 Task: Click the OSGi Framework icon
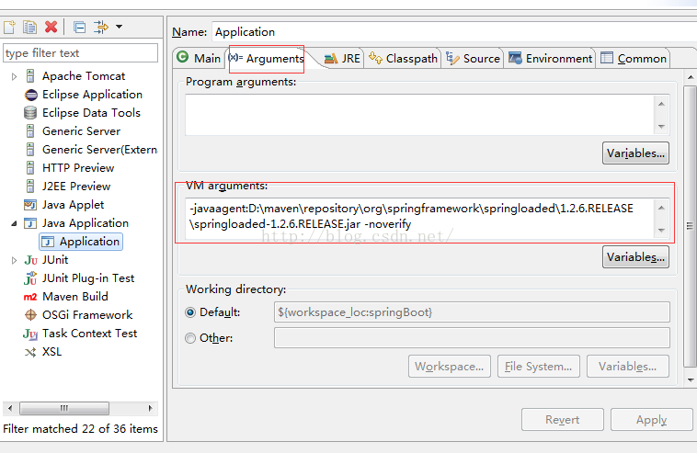pos(30,315)
